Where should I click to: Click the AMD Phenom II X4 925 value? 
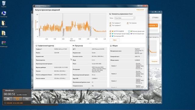tap(98, 49)
